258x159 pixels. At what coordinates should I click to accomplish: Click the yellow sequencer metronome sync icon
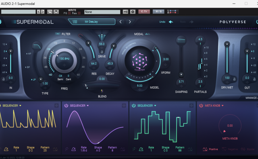6,149
